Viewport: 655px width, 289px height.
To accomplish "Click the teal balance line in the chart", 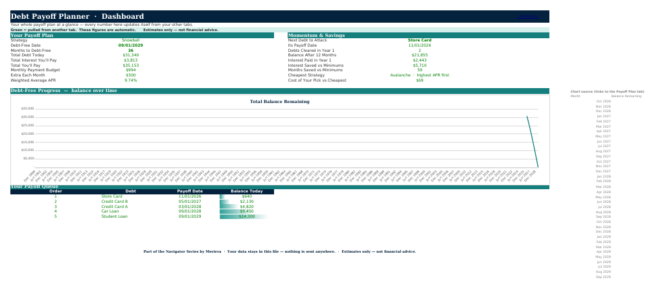I will tap(533, 142).
